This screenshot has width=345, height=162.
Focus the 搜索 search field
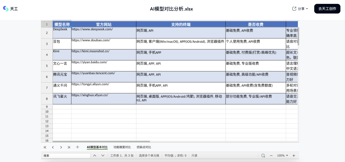coord(66,156)
